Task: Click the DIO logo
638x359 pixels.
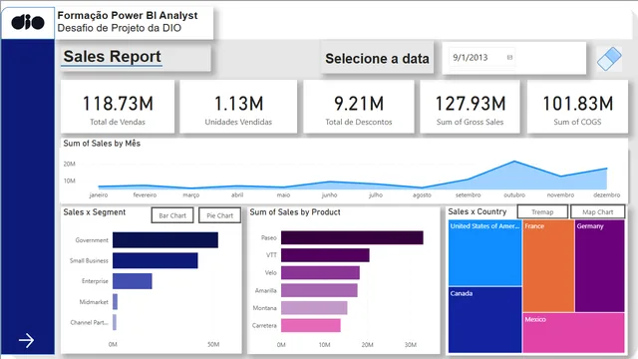Action: [x=28, y=22]
